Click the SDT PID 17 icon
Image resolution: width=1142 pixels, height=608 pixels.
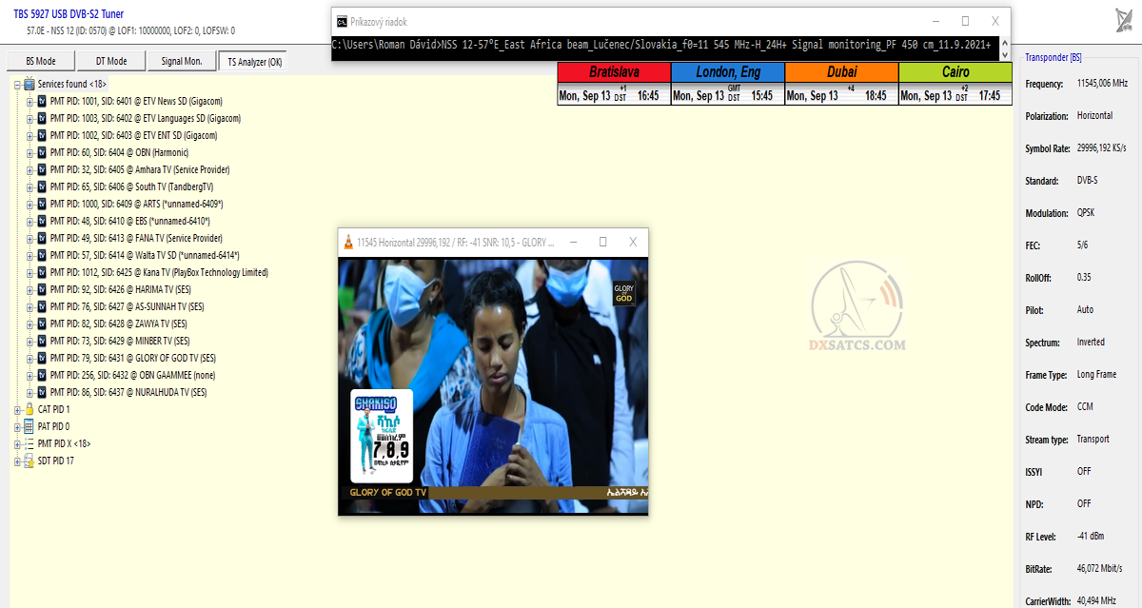(30, 461)
